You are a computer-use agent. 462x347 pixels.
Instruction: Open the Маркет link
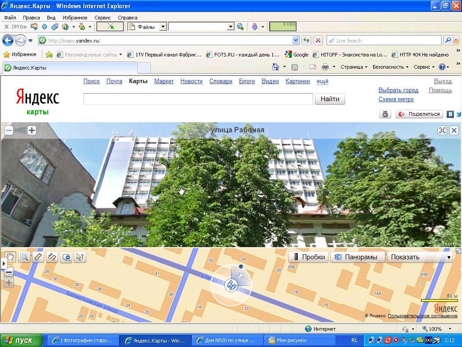(x=164, y=81)
